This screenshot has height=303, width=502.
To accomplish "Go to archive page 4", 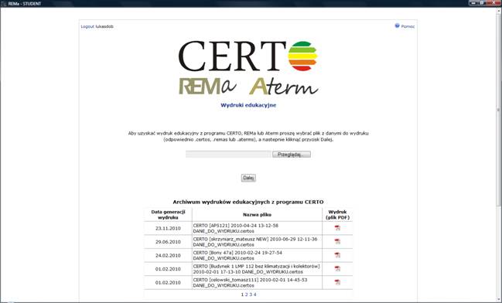I will tap(254, 294).
